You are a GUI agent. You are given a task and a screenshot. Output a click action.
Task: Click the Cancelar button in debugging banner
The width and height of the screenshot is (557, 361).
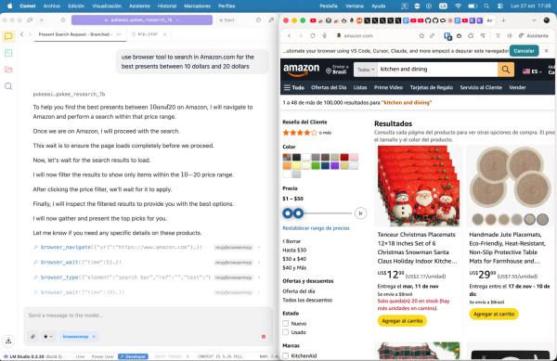(x=524, y=51)
